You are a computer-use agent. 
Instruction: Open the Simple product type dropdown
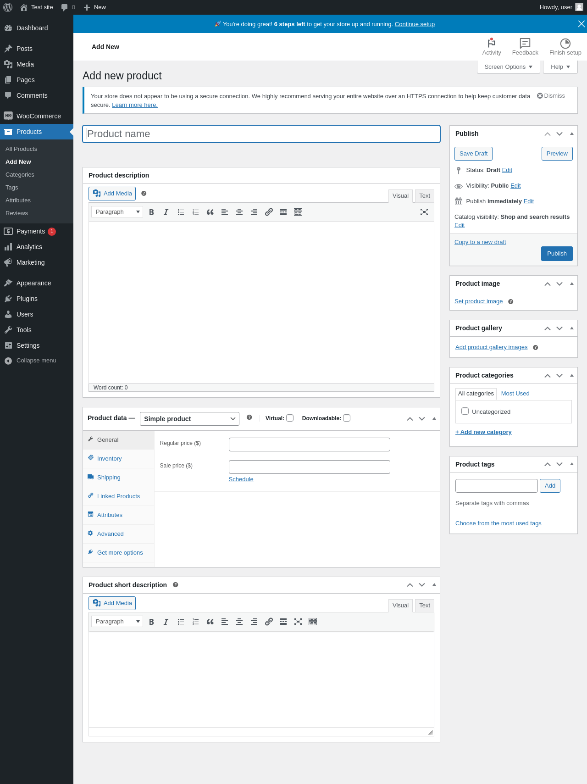click(x=189, y=419)
